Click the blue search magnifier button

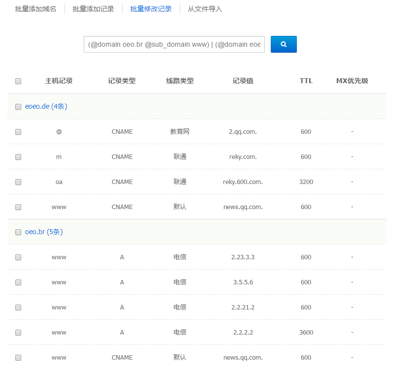click(x=284, y=44)
